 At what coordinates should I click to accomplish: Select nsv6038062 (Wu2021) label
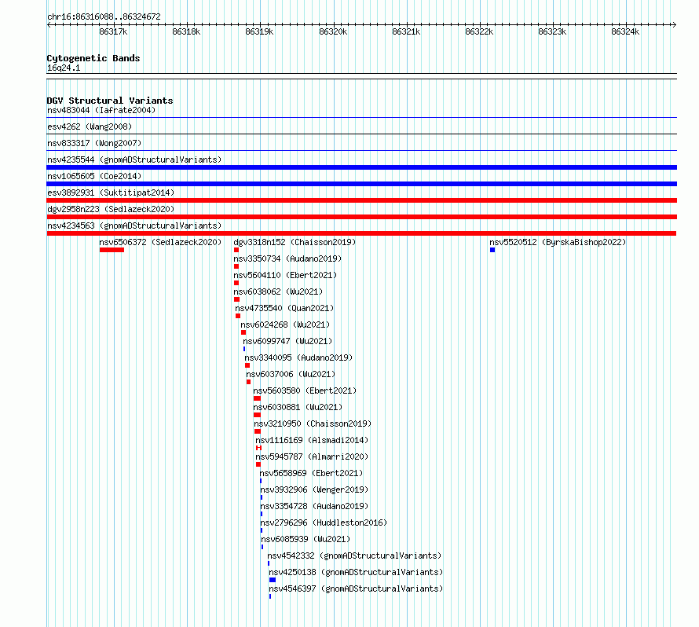pos(278,291)
